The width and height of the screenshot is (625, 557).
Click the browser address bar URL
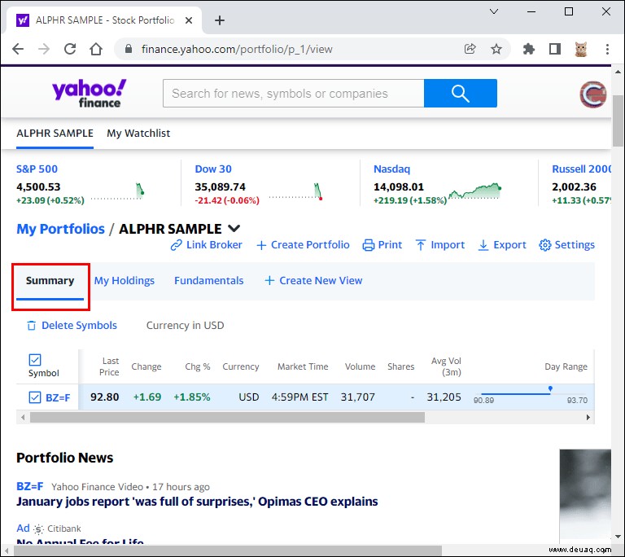tap(237, 49)
